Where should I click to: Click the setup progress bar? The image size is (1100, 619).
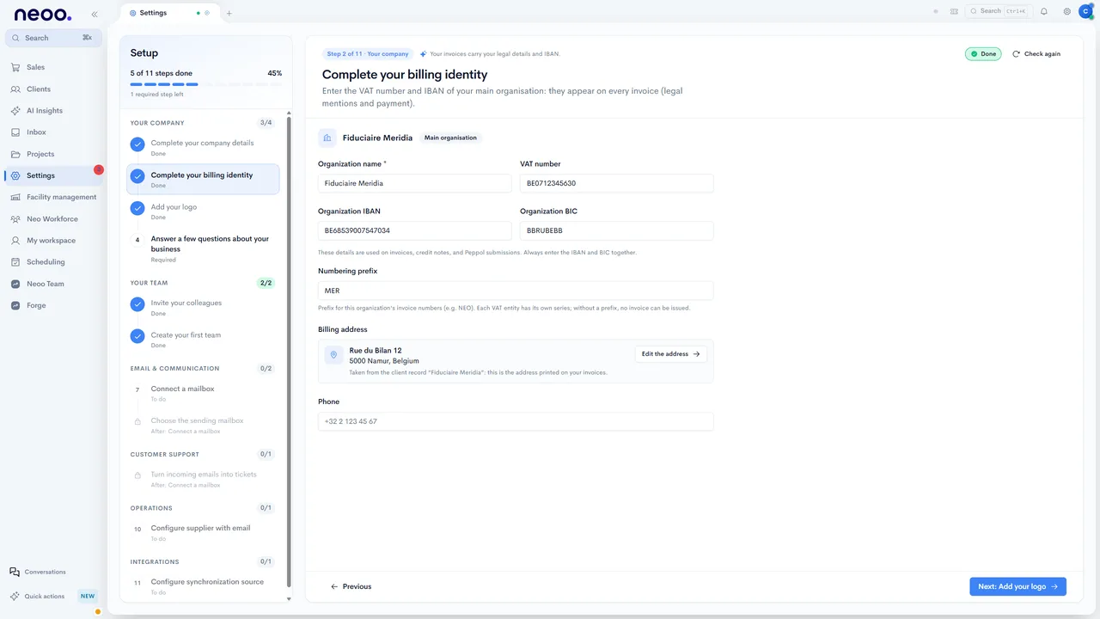pyautogui.click(x=206, y=84)
